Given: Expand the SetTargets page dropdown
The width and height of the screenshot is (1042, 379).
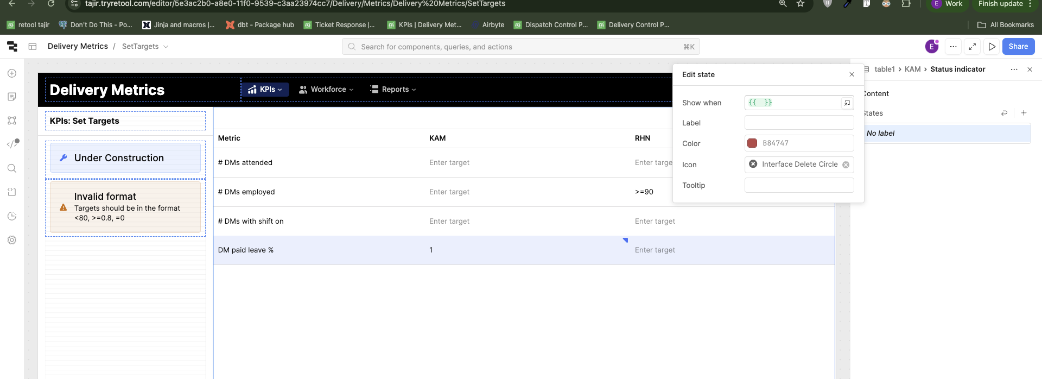Looking at the screenshot, I should point(166,47).
